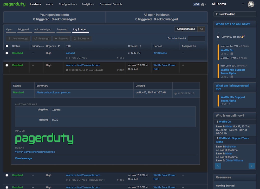The width and height of the screenshot is (260, 189).
Task: Expand SHOW DETAILS for incident #1388
Action: tap(77, 58)
